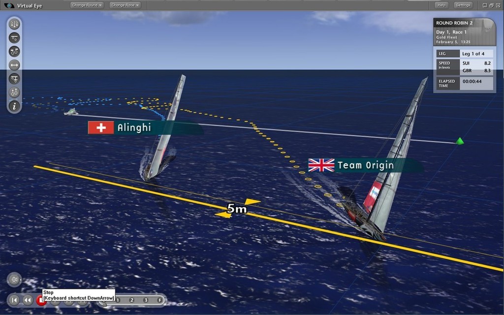The width and height of the screenshot is (504, 315).
Task: Open the italic i information button
Action: click(14, 106)
